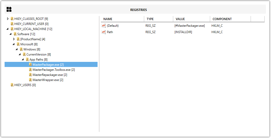Click the Microsoft folder icon
This screenshot has width=271, height=138.
click(18, 44)
